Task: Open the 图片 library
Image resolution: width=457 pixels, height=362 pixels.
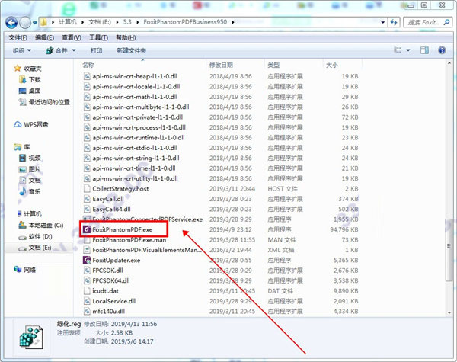Action: 30,169
